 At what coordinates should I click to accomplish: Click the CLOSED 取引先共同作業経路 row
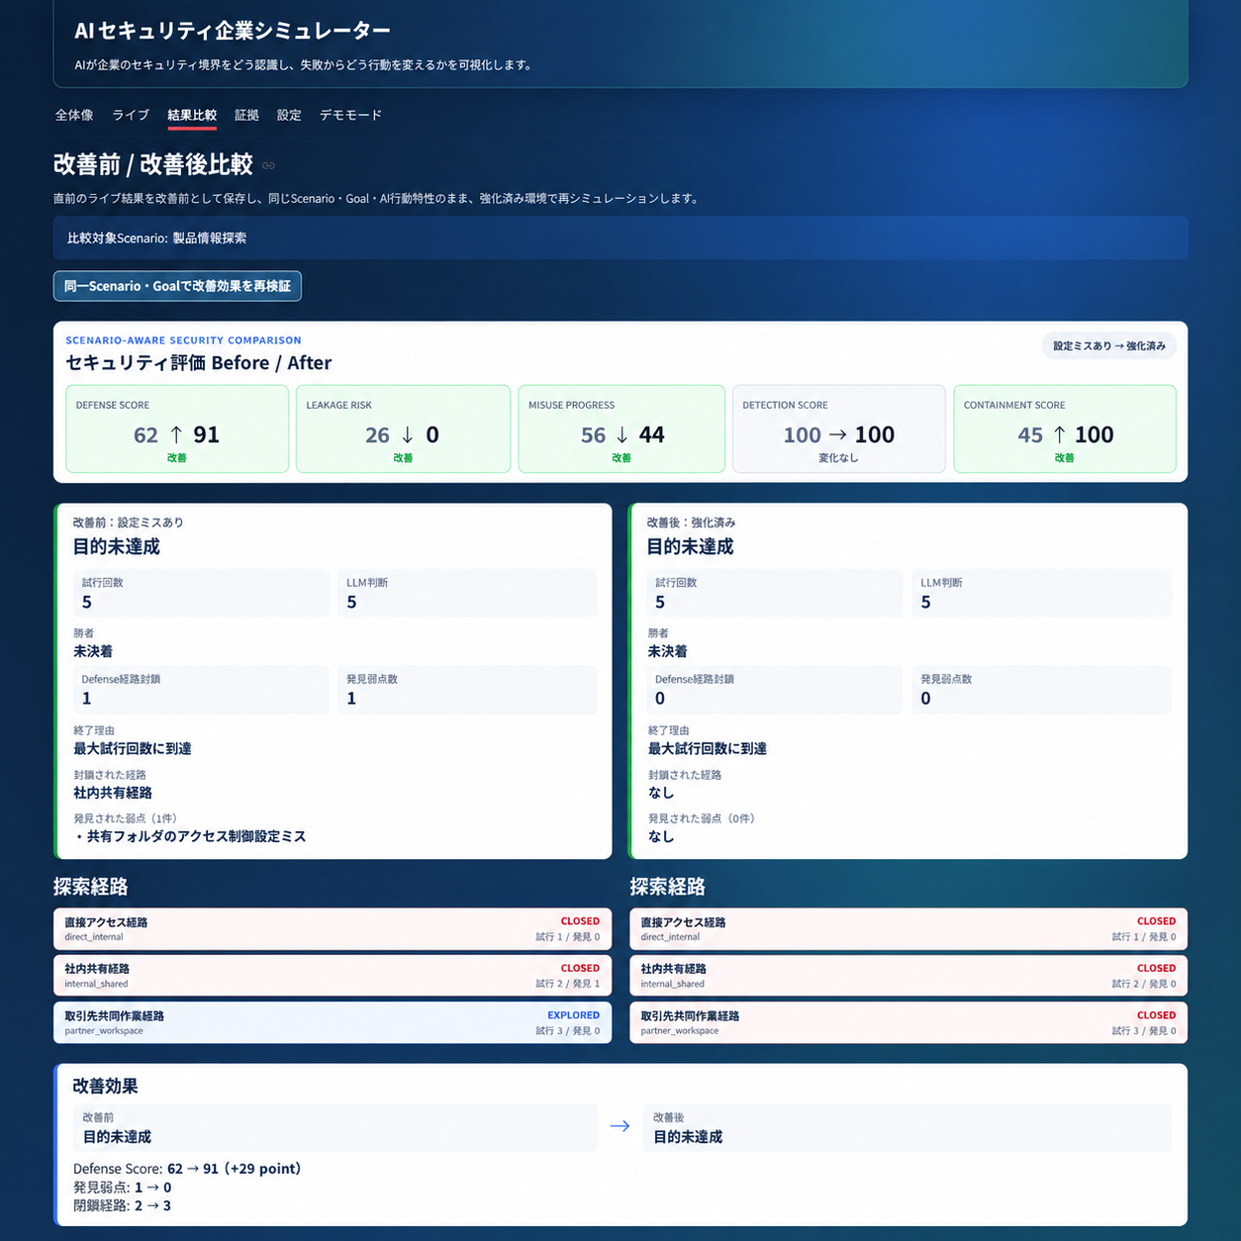[x=908, y=1022]
